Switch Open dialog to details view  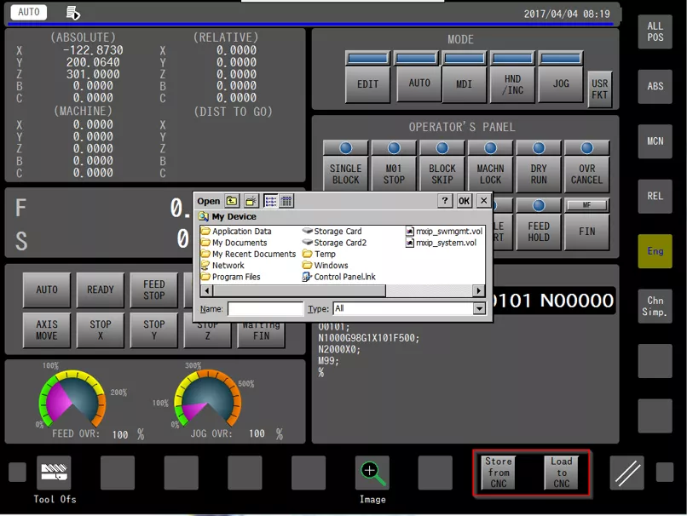[286, 201]
